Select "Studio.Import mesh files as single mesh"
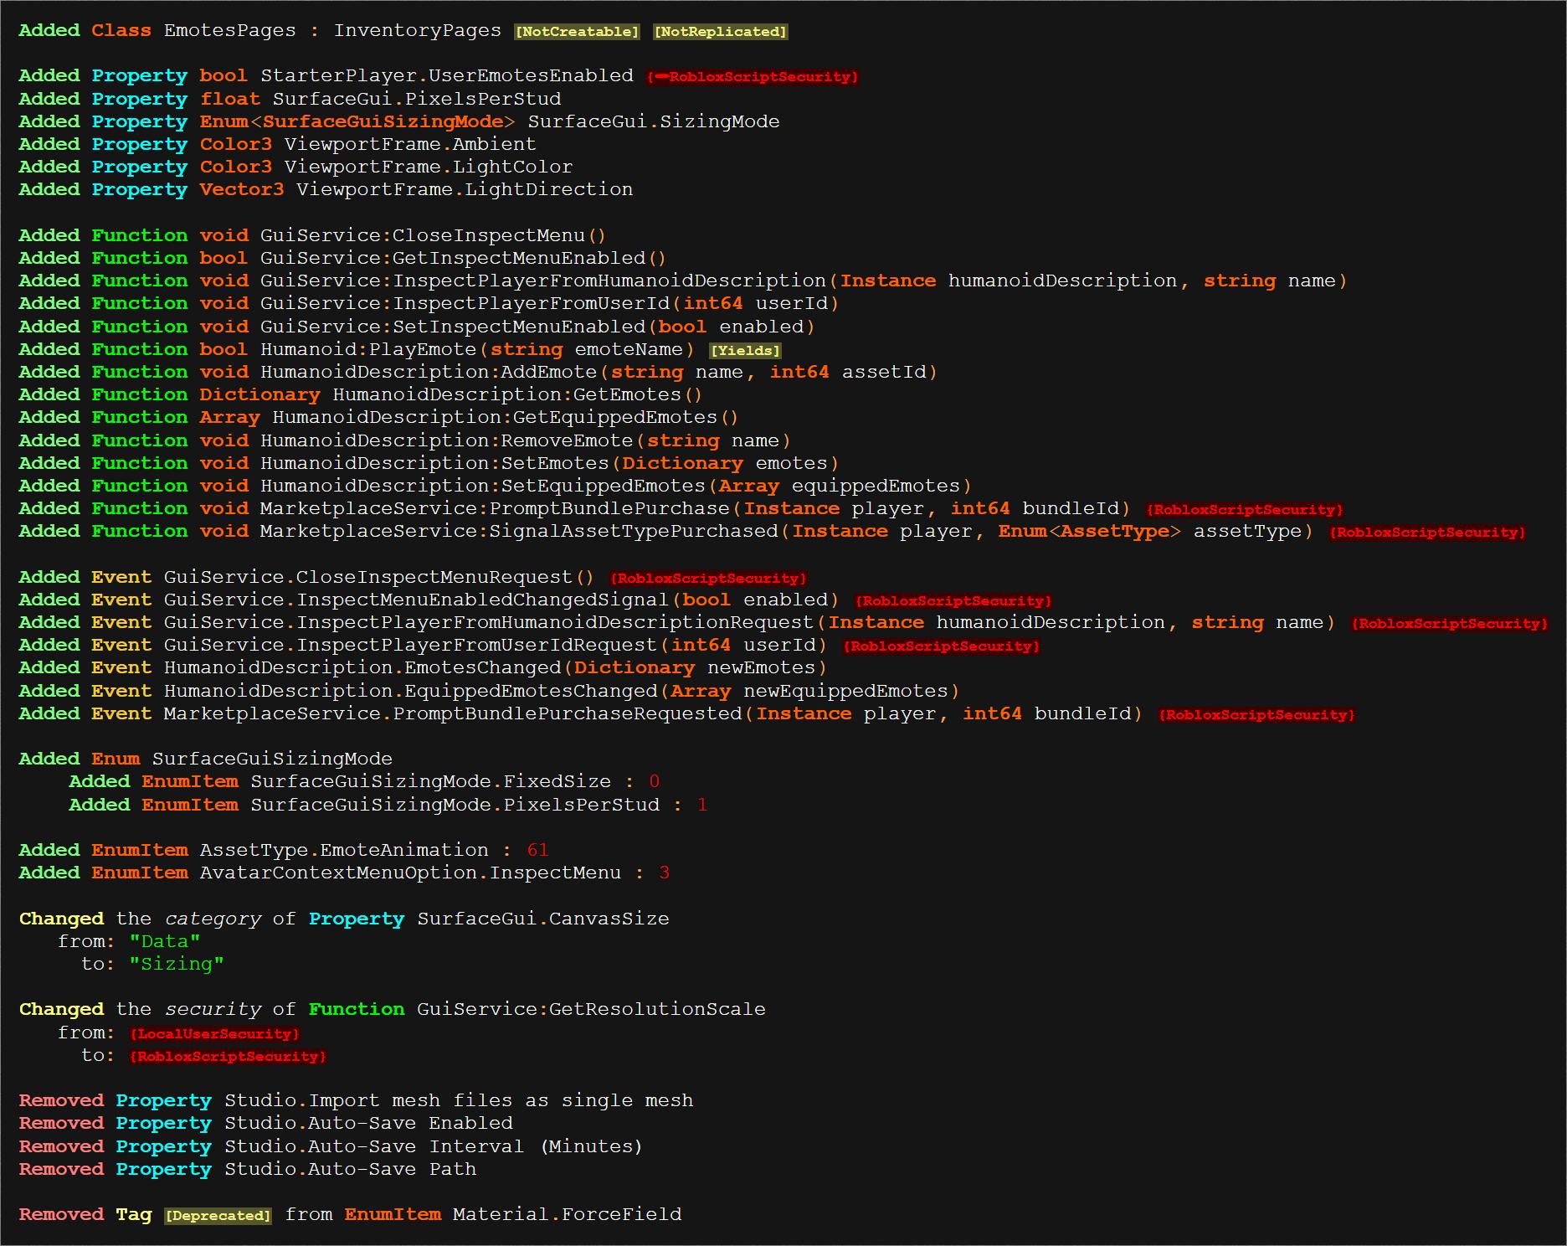This screenshot has width=1567, height=1246. tap(459, 1100)
